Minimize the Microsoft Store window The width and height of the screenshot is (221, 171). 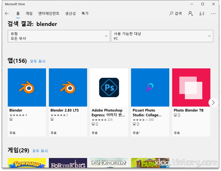(x=192, y=4)
